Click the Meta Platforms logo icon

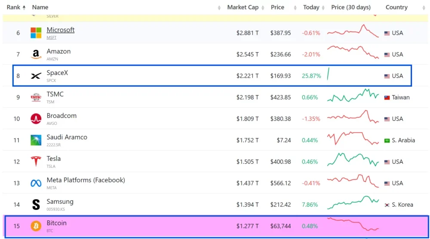[36, 183]
